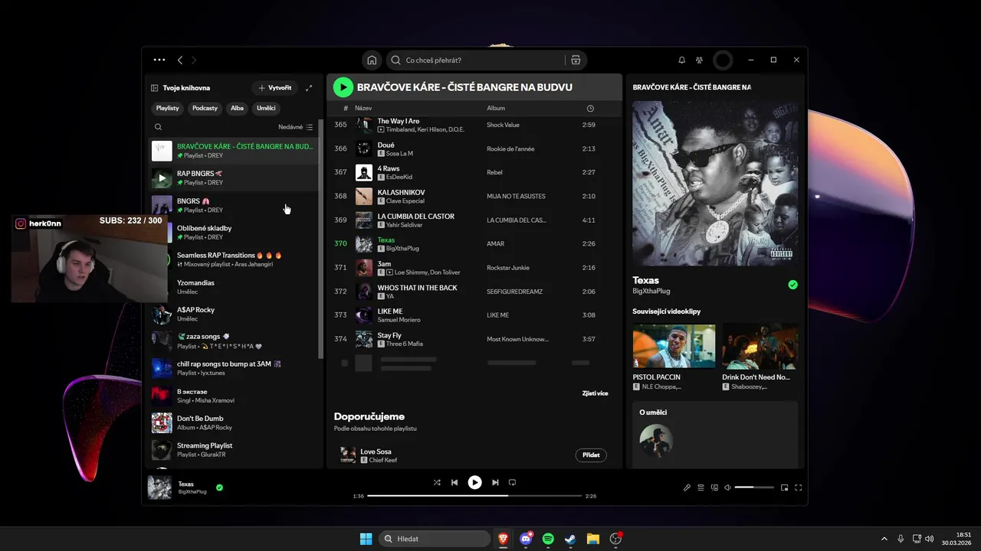Filter library by Alba

[x=237, y=108]
